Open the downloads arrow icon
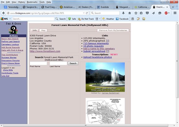 (x=123, y=13)
